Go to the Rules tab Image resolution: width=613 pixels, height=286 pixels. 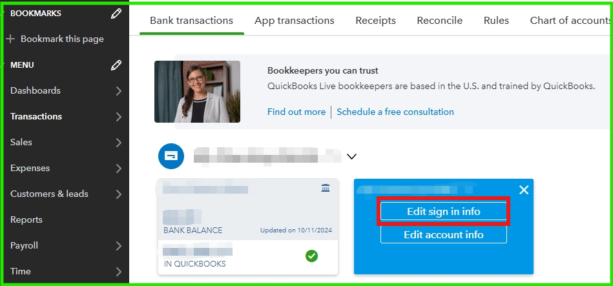497,20
